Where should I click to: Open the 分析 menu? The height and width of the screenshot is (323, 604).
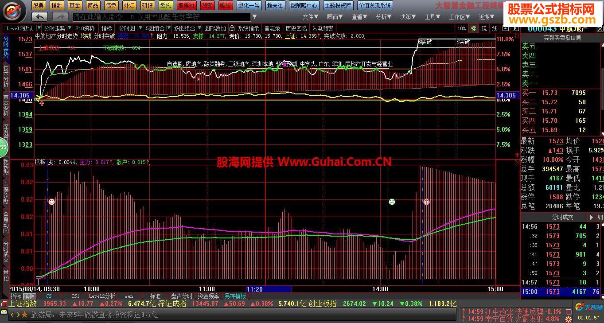384,17
